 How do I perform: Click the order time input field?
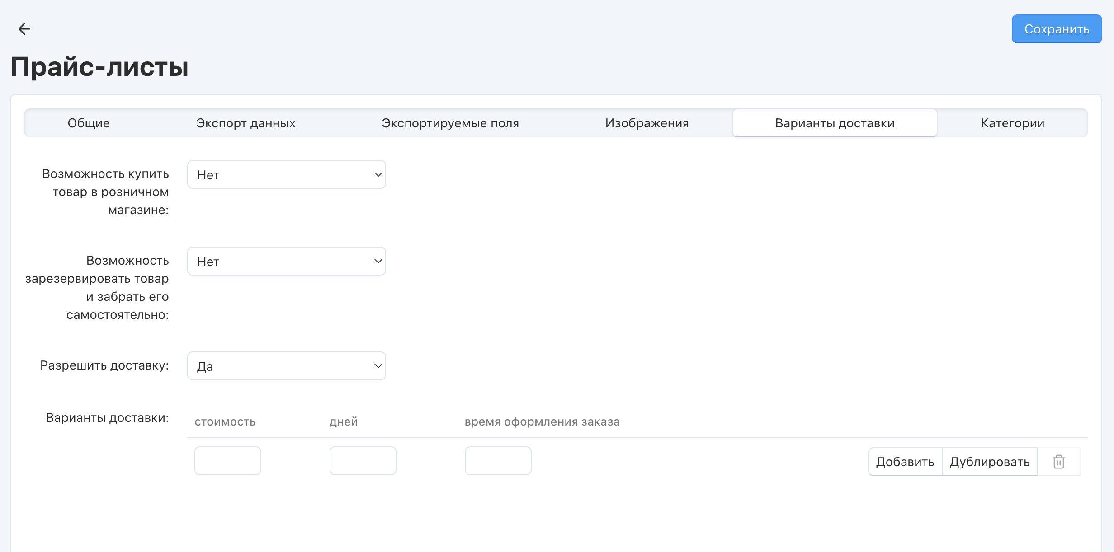click(498, 461)
